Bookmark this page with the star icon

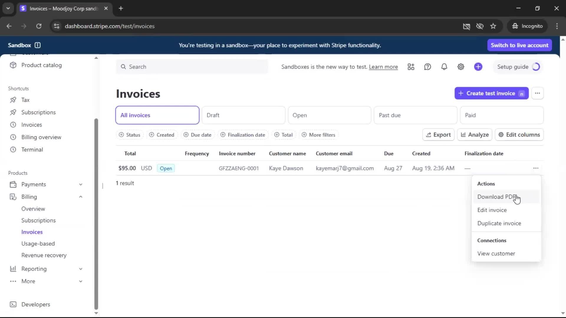(493, 26)
